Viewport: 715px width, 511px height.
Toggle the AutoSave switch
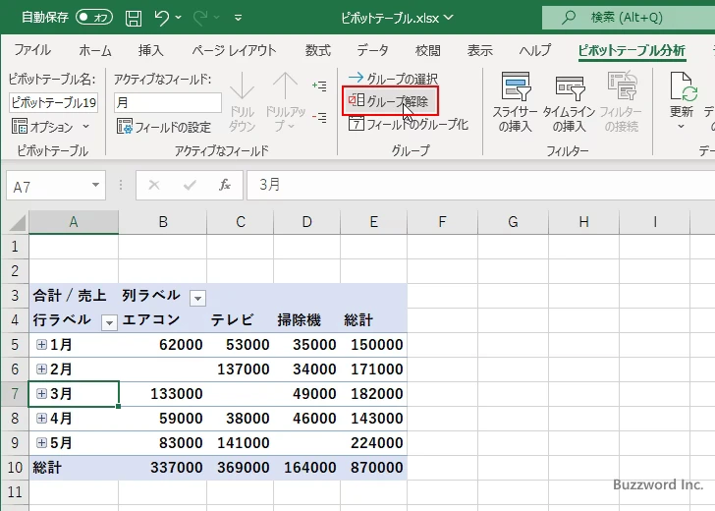94,18
